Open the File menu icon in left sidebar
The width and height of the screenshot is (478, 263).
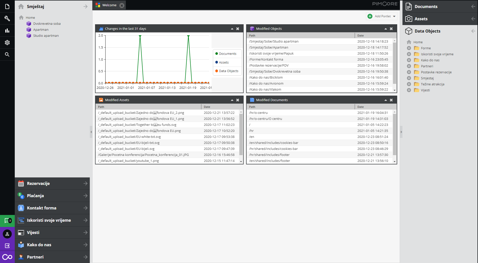tap(7, 7)
